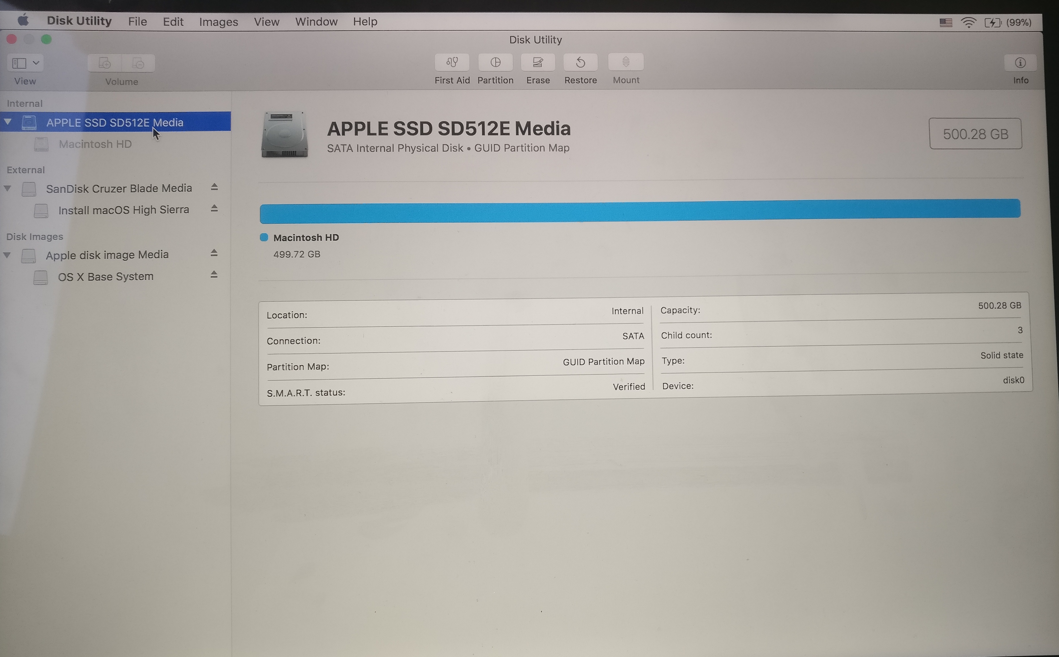Open the Disk Utility app menu
This screenshot has height=657, width=1059.
(x=79, y=21)
